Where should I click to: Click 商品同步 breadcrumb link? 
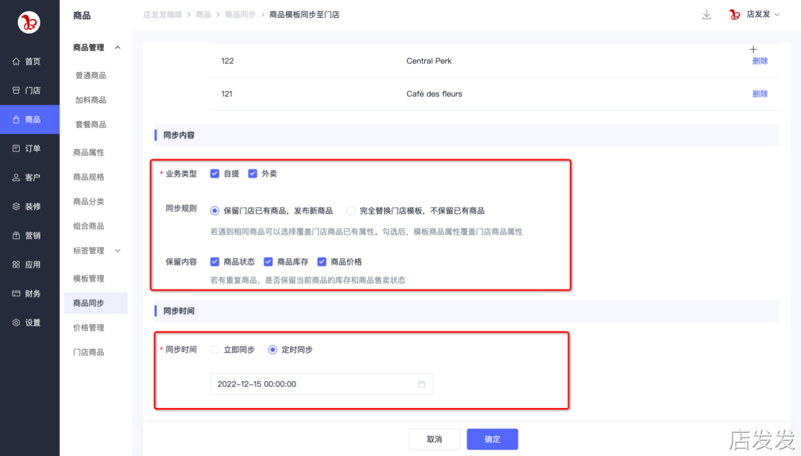tap(240, 15)
